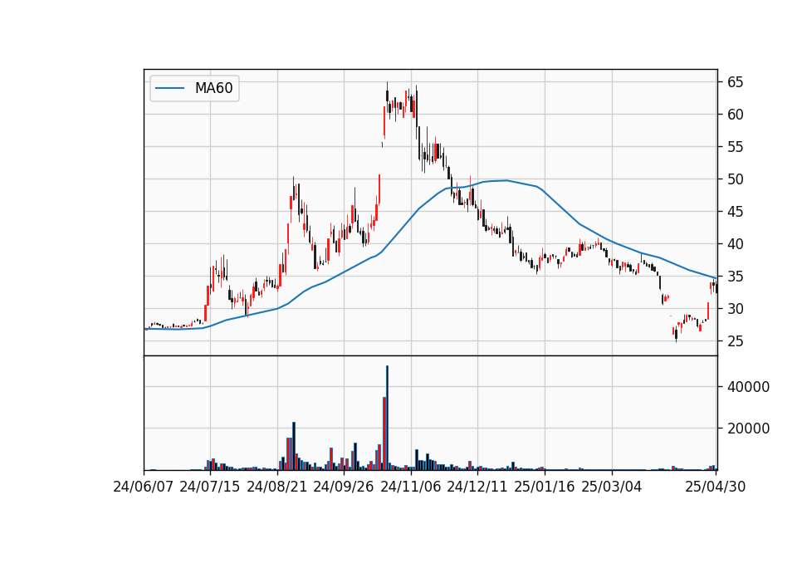This screenshot has height=573, width=797.
Task: Click the 40 price axis label
Action: pyautogui.click(x=735, y=244)
